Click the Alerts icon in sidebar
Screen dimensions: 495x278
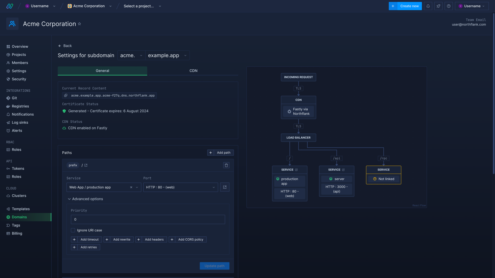[8, 131]
